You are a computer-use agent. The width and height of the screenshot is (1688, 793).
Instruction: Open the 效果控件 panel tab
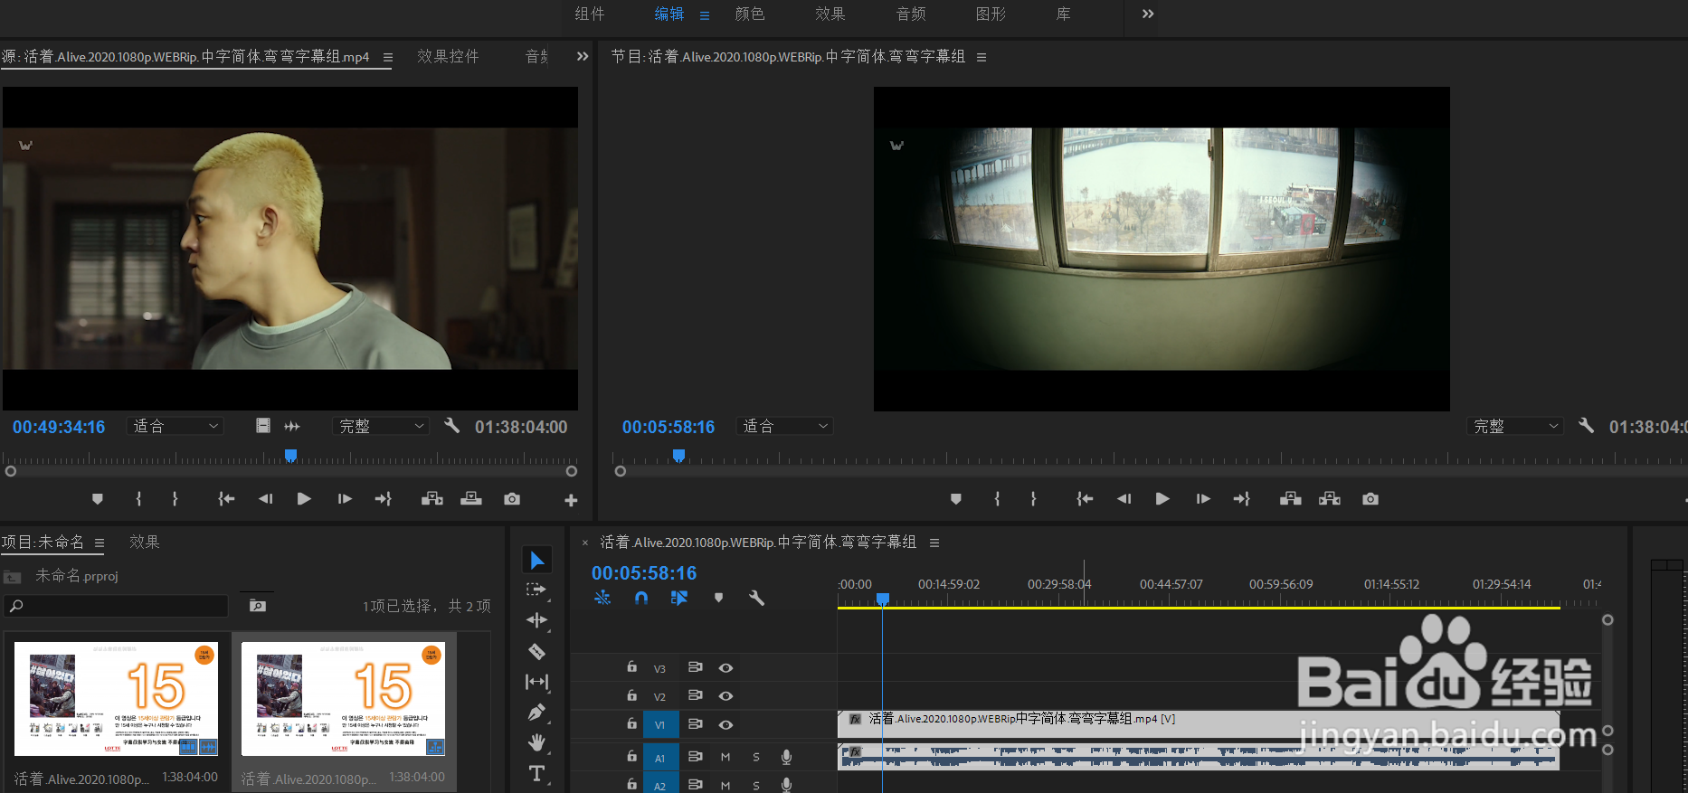448,56
